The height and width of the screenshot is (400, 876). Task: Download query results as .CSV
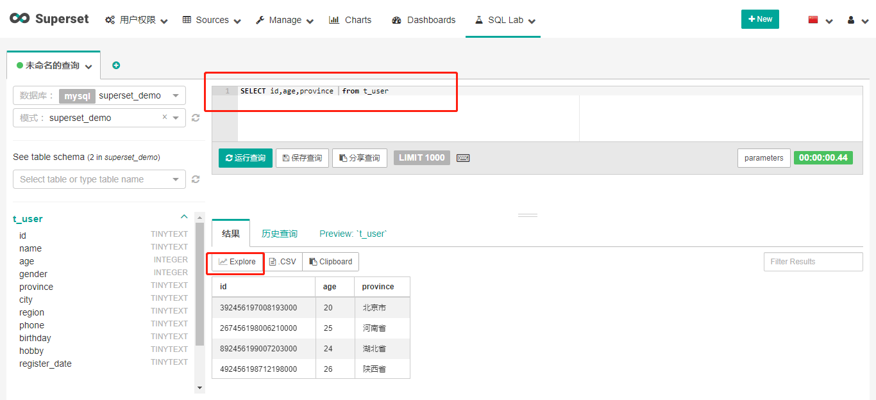click(282, 261)
